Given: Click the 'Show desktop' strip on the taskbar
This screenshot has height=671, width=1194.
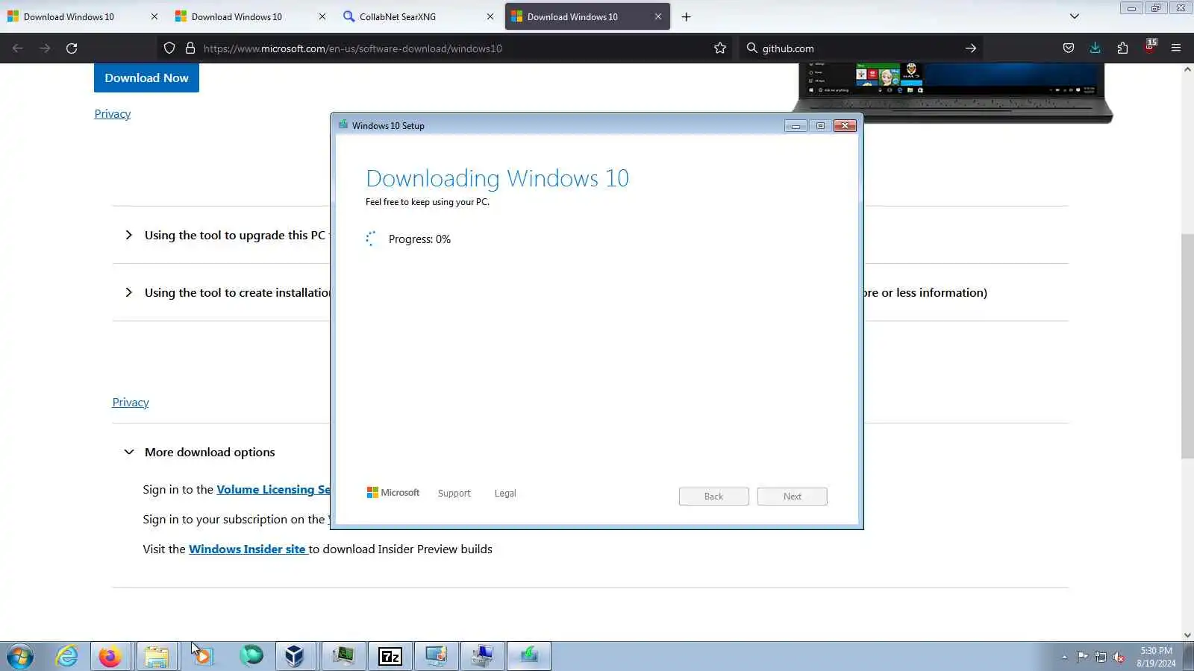Looking at the screenshot, I should (x=1189, y=656).
